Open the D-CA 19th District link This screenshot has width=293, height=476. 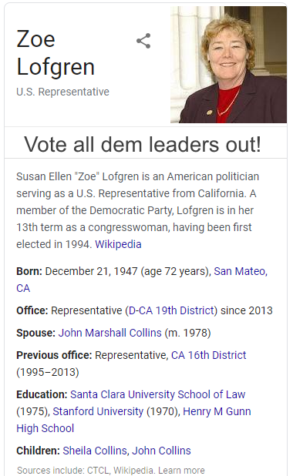pos(171,310)
